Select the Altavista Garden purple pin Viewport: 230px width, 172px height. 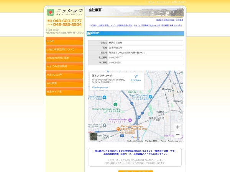coord(130,120)
